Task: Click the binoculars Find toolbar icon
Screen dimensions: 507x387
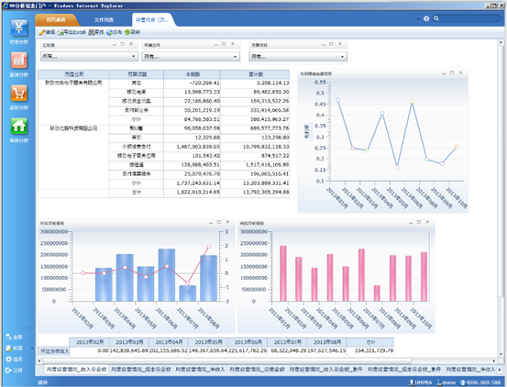Action: (96, 32)
